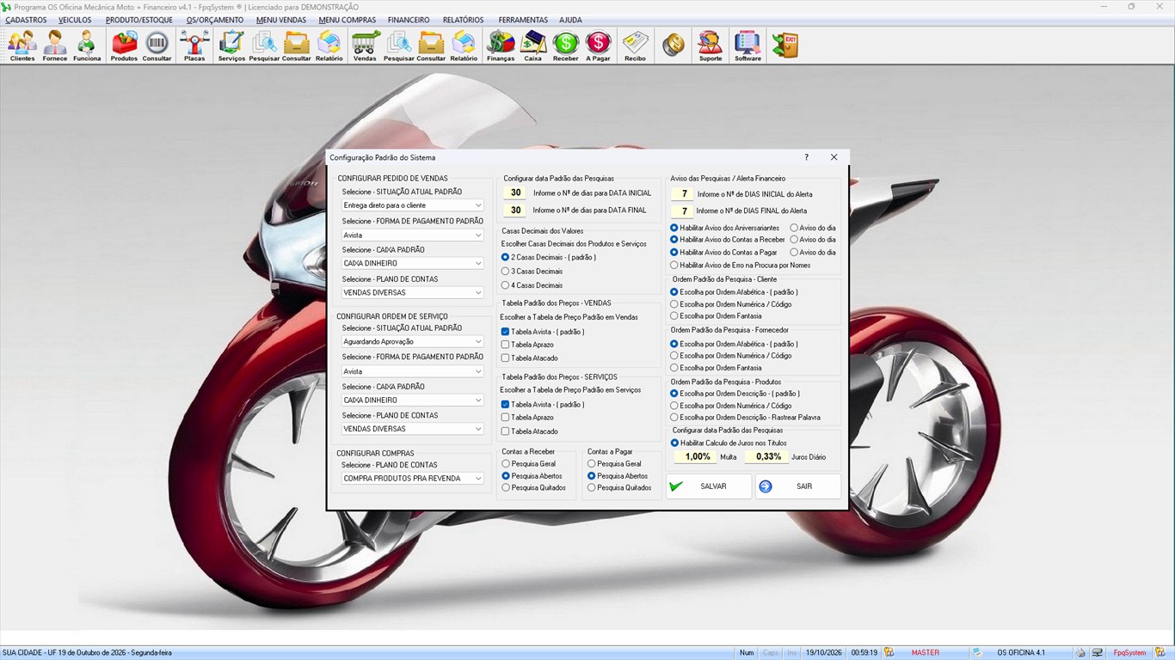1175x660 pixels.
Task: Open the Software toolbar icon
Action: coord(747,46)
